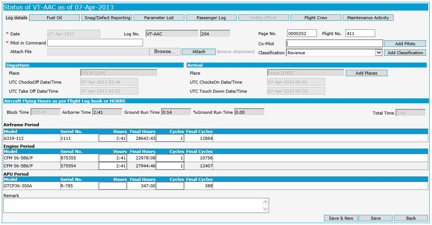
Task: Switch to the Flight Crew tab
Action: (x=315, y=17)
